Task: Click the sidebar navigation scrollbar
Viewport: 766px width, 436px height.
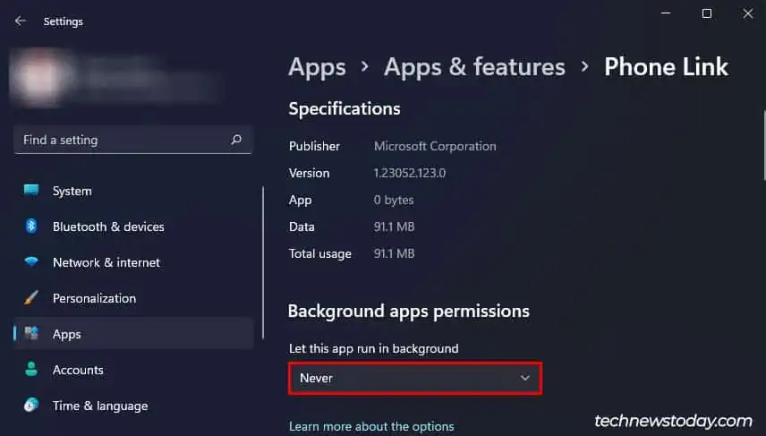Action: coord(263,262)
